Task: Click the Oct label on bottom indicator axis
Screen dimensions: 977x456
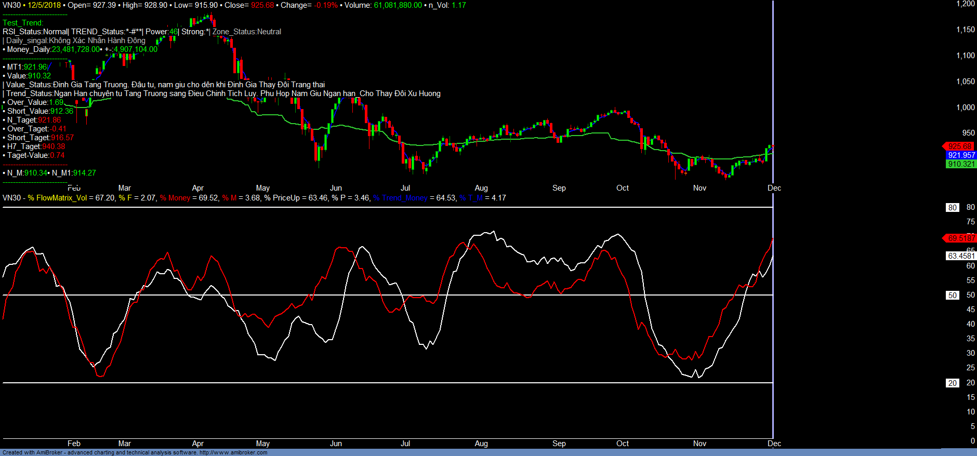Action: point(623,444)
